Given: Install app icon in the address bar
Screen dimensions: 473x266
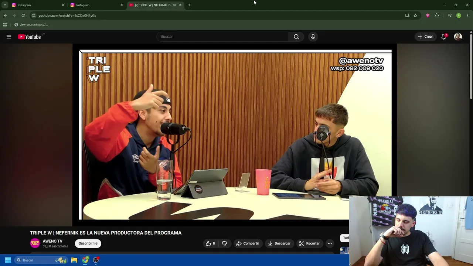Looking at the screenshot, I should point(407,16).
